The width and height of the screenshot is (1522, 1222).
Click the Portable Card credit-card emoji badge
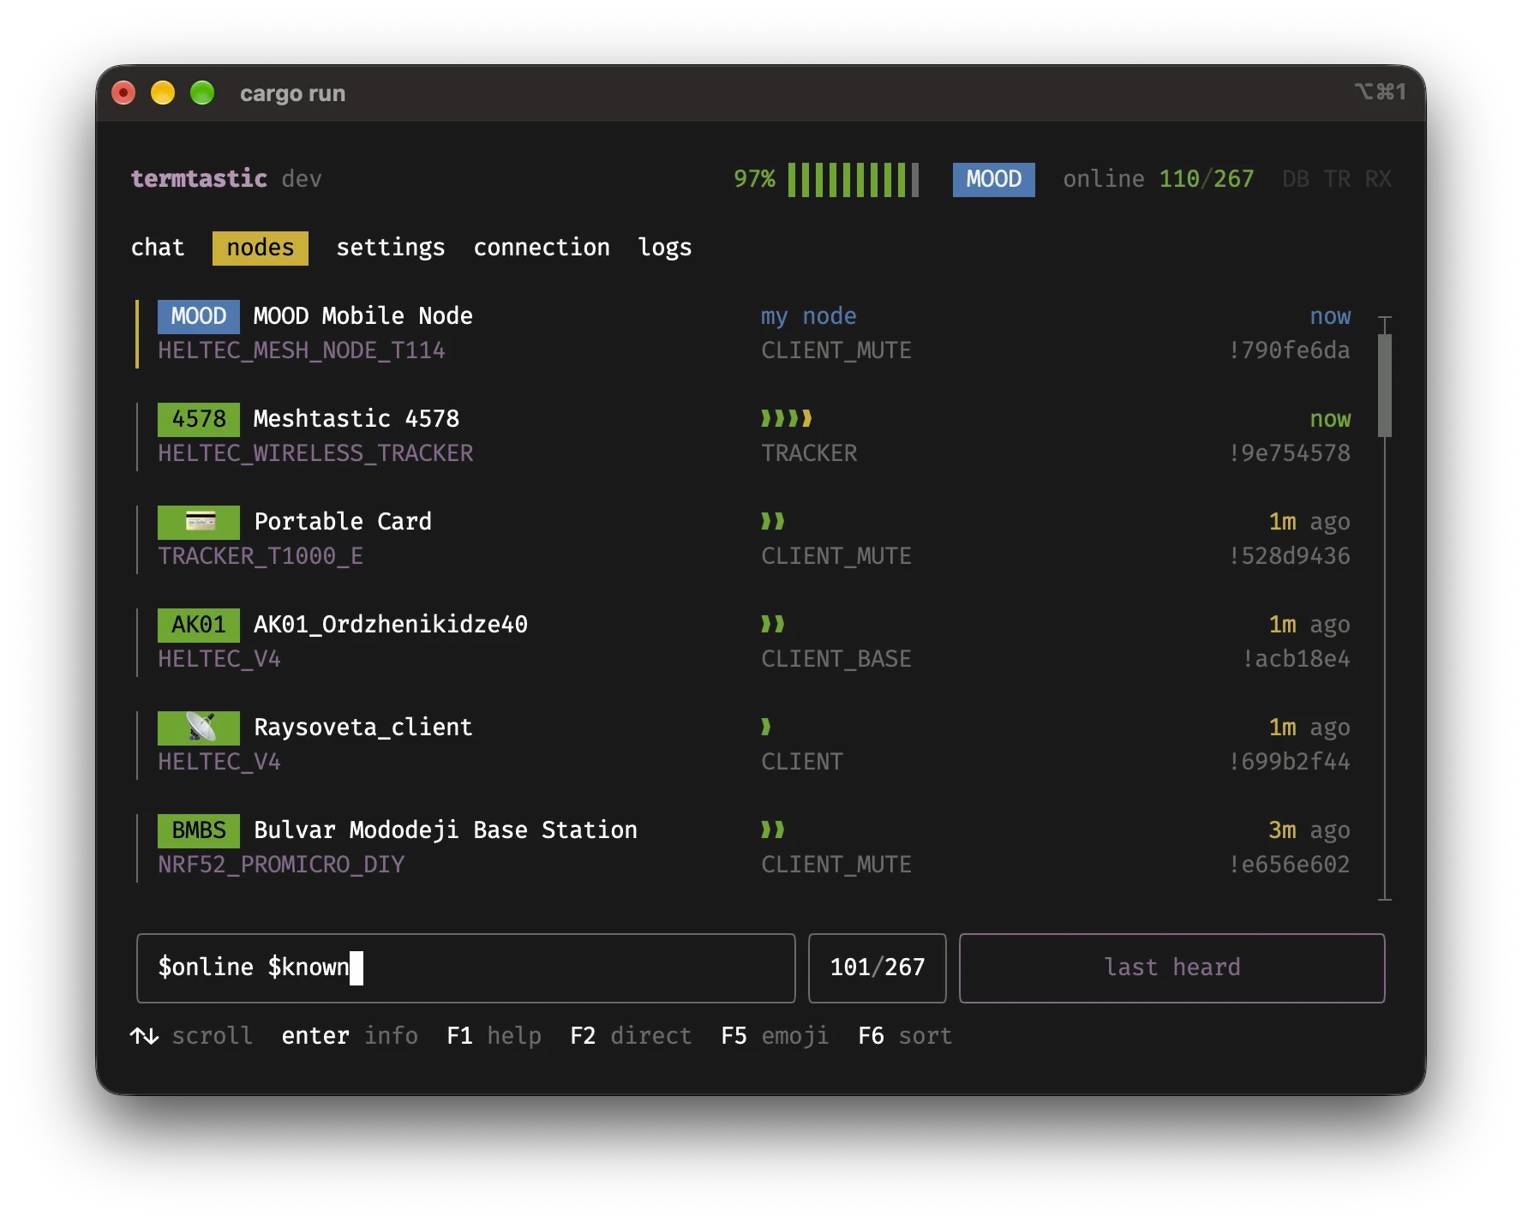tap(199, 522)
